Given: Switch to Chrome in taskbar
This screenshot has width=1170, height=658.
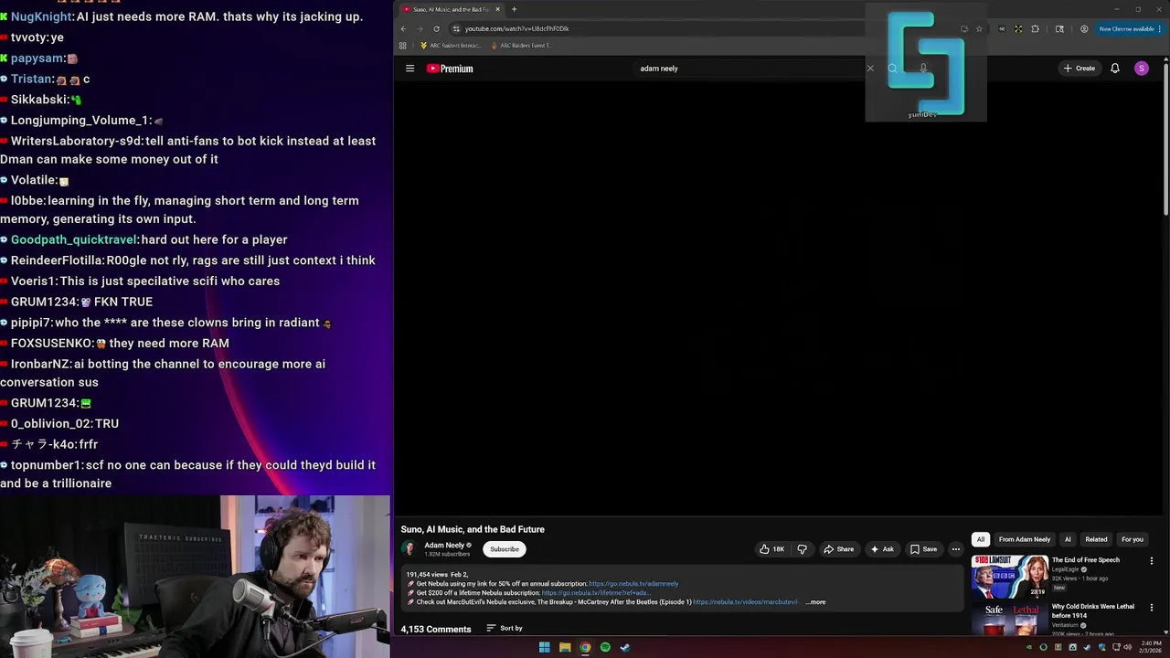Looking at the screenshot, I should pos(585,647).
